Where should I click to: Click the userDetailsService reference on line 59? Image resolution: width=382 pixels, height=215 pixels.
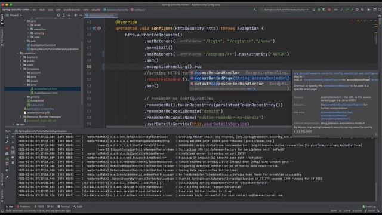(x=225, y=124)
